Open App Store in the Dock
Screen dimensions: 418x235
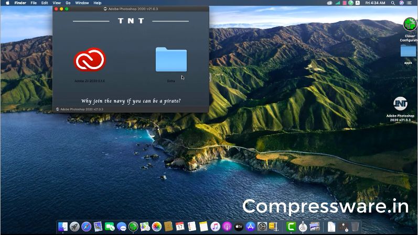(250, 227)
